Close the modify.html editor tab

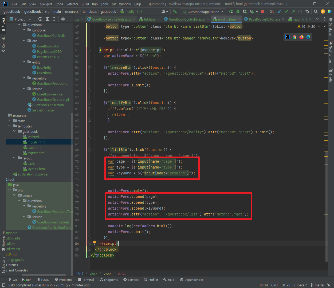point(239,19)
